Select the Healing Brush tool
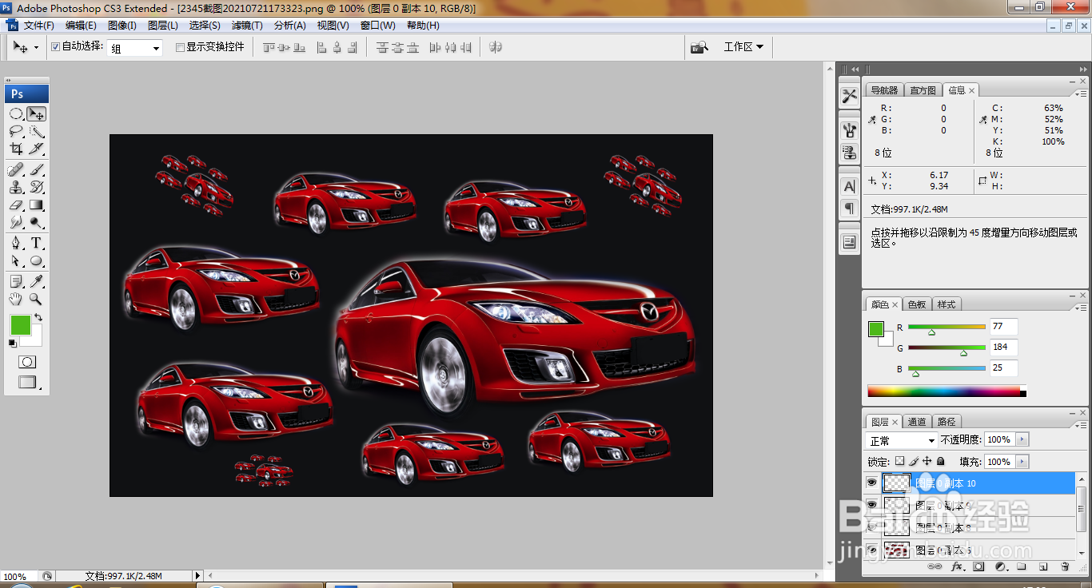The width and height of the screenshot is (1092, 588). coord(16,170)
